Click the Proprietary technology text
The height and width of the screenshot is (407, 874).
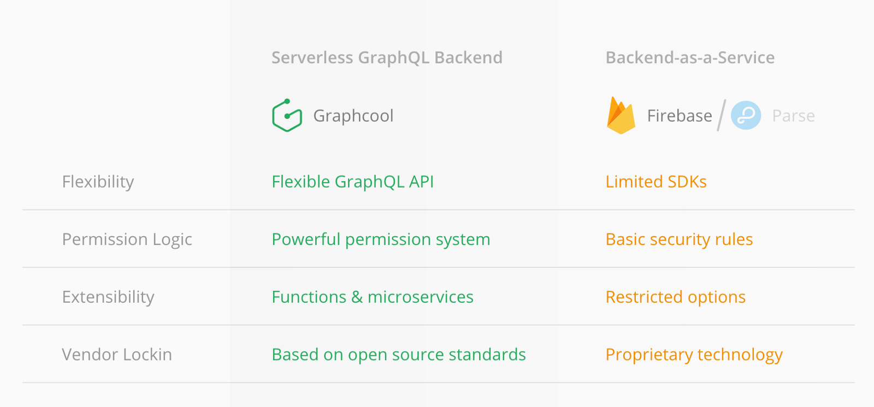[694, 355]
